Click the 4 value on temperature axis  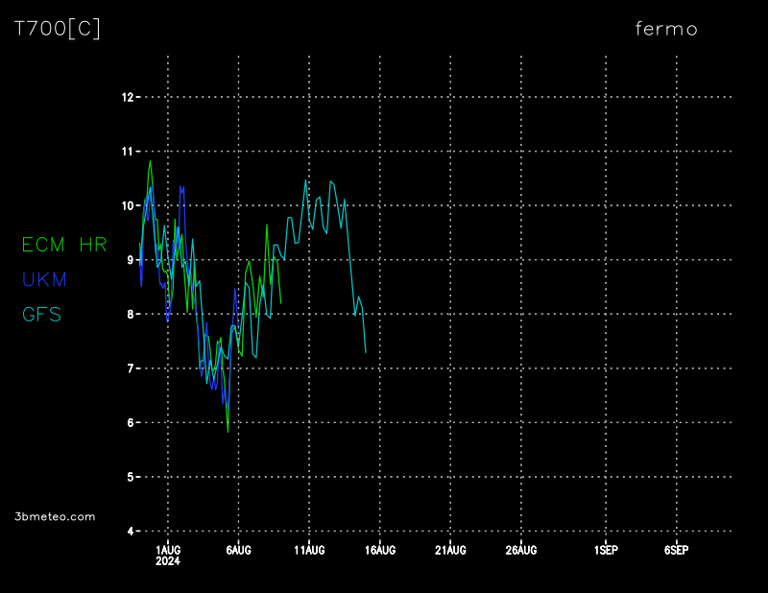point(130,531)
